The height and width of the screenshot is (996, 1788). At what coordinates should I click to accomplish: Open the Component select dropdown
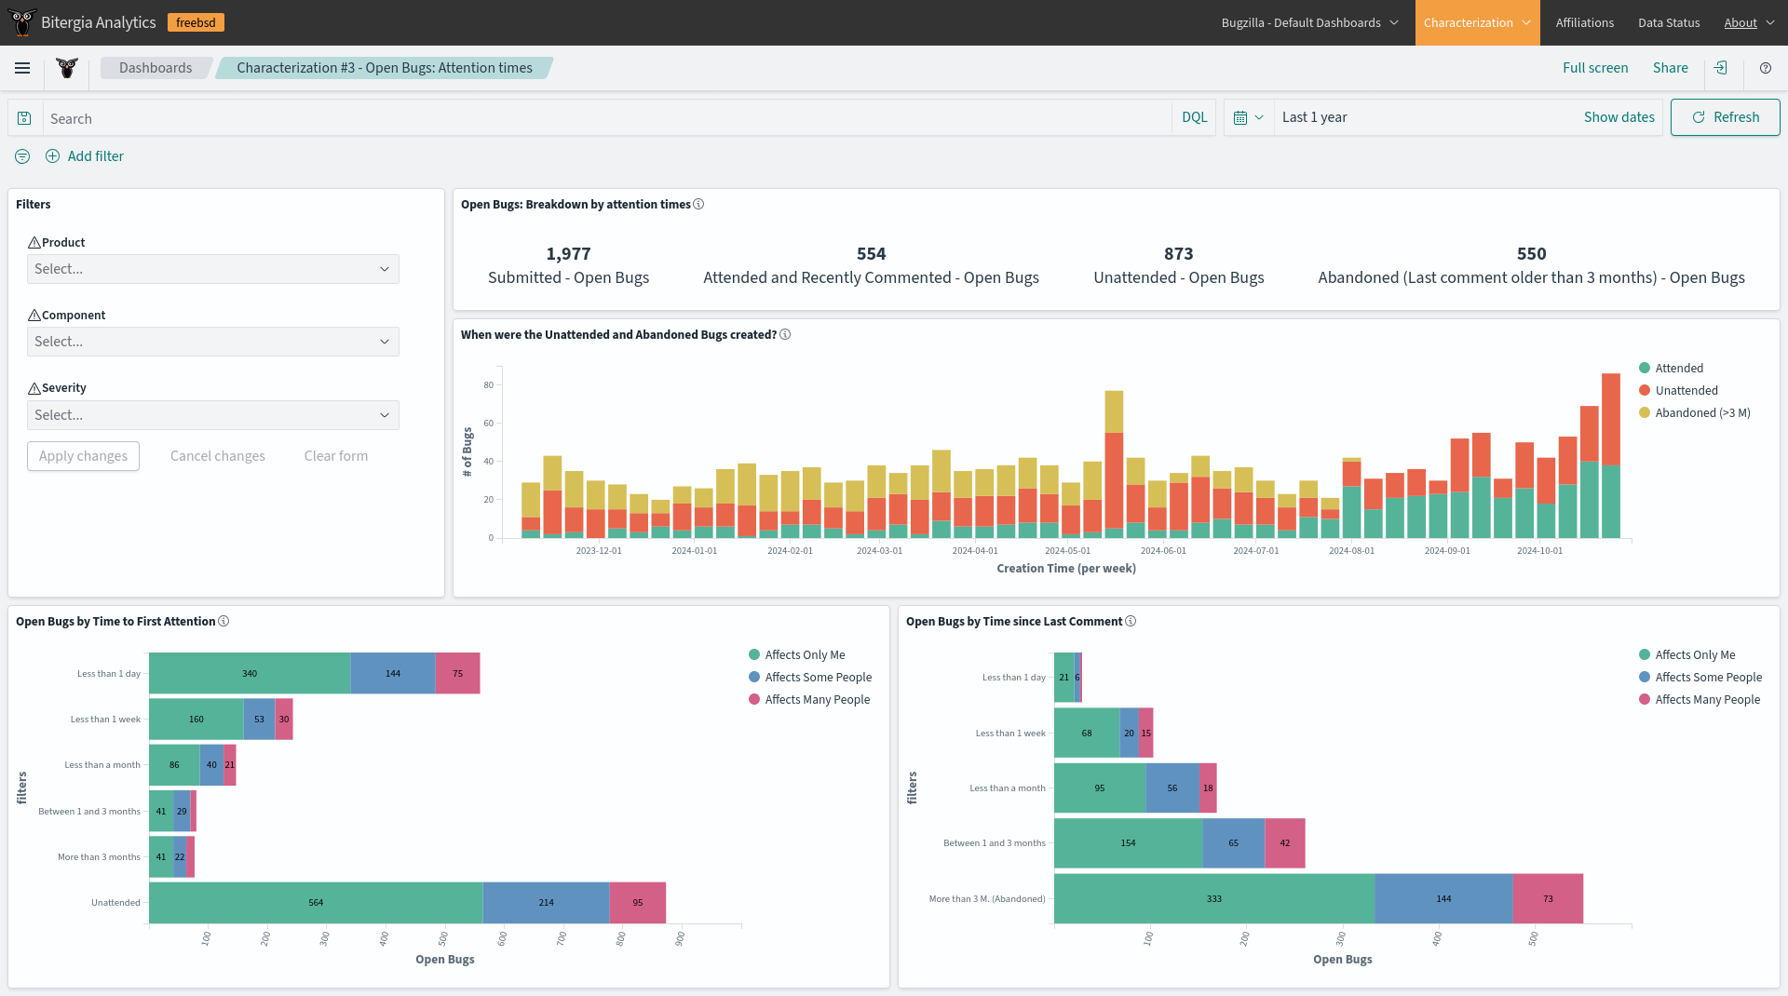(213, 342)
